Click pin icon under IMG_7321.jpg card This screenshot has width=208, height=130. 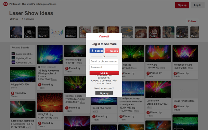point(40,123)
